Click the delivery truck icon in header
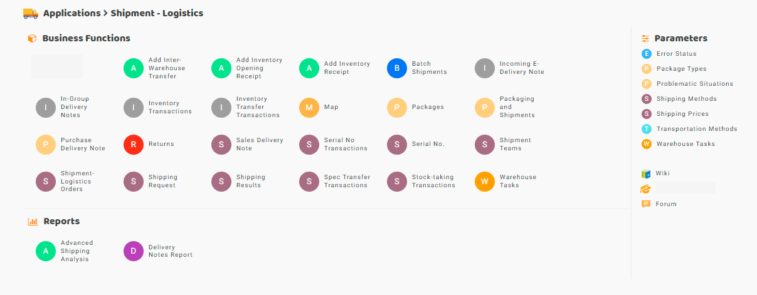The height and width of the screenshot is (295, 757). pos(30,13)
